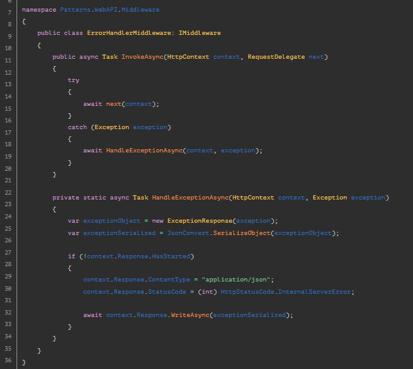
Task: Click Exception type in catch clause
Action: point(112,127)
